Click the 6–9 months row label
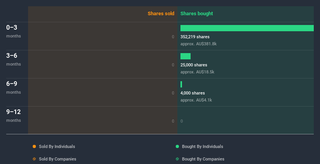The height and width of the screenshot is (164, 320). pos(14,87)
